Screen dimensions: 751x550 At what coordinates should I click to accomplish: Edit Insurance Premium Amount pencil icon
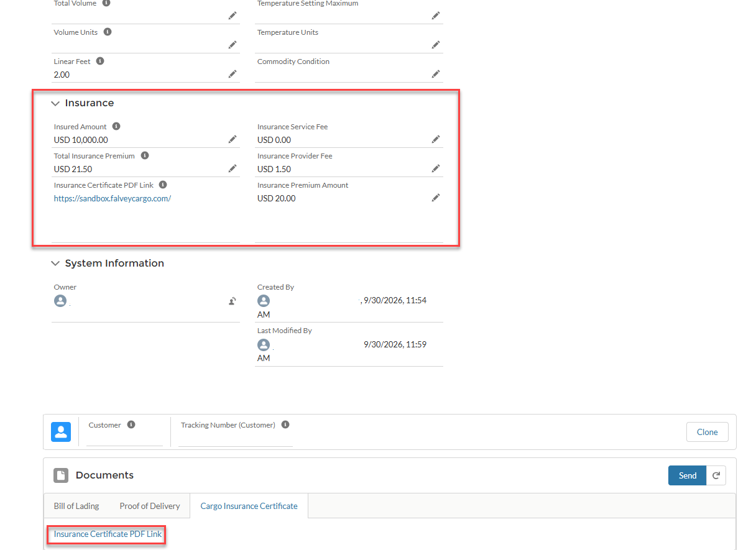(x=436, y=198)
